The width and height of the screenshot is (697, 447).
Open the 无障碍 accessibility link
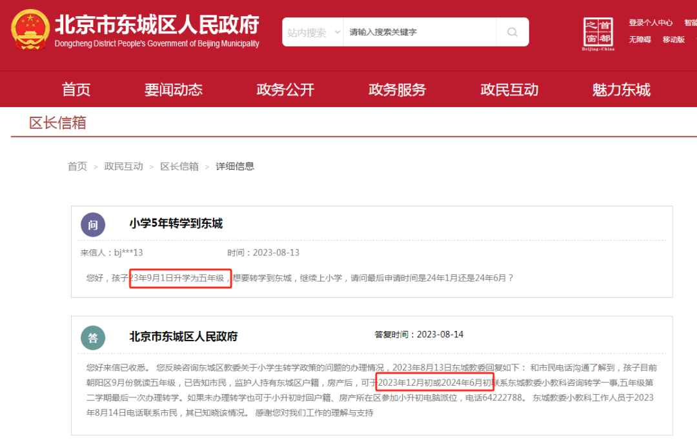[640, 40]
